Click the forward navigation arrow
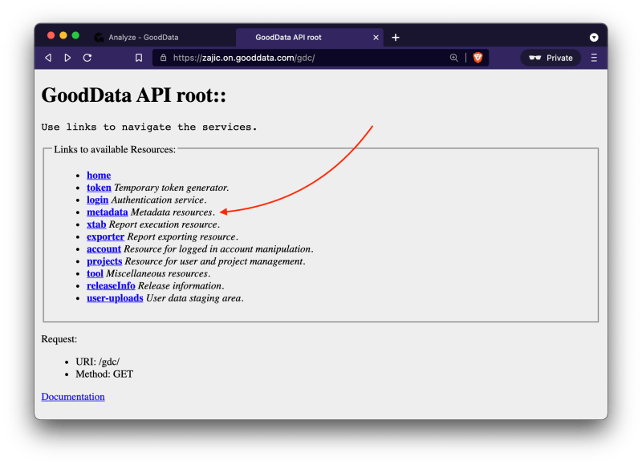The height and width of the screenshot is (465, 642). [x=67, y=58]
